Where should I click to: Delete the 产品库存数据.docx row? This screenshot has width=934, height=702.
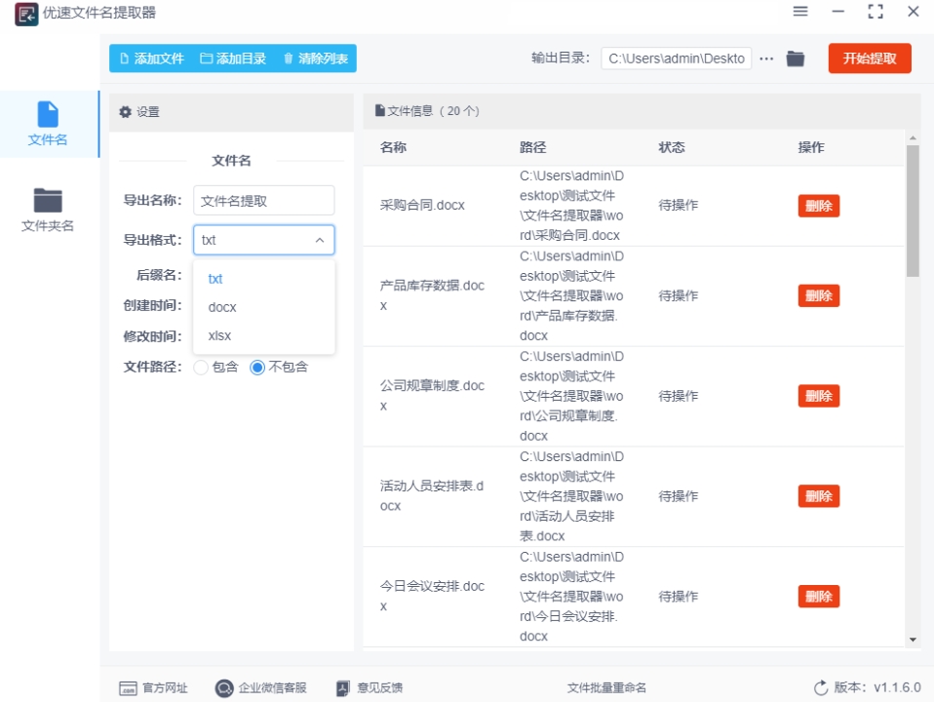(x=818, y=295)
